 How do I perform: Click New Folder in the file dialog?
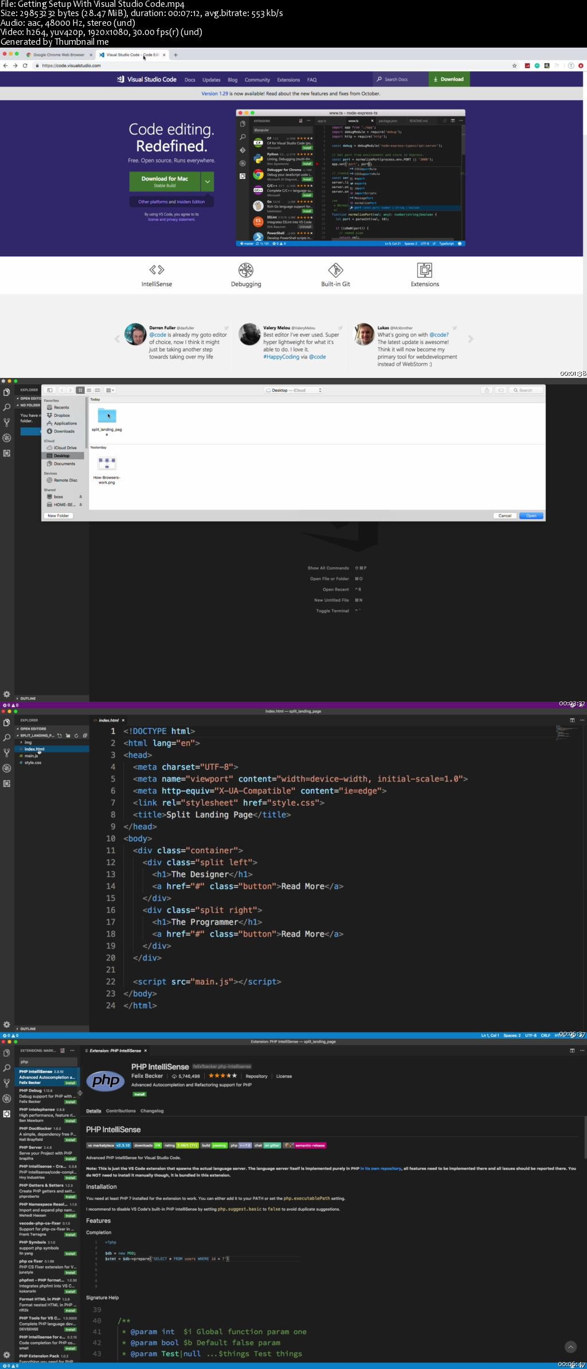[x=58, y=516]
